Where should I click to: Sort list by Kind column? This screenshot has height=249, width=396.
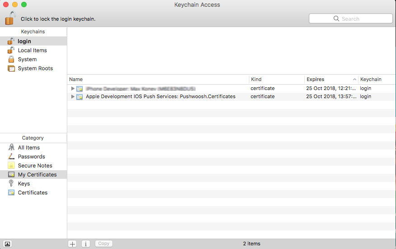pos(275,79)
